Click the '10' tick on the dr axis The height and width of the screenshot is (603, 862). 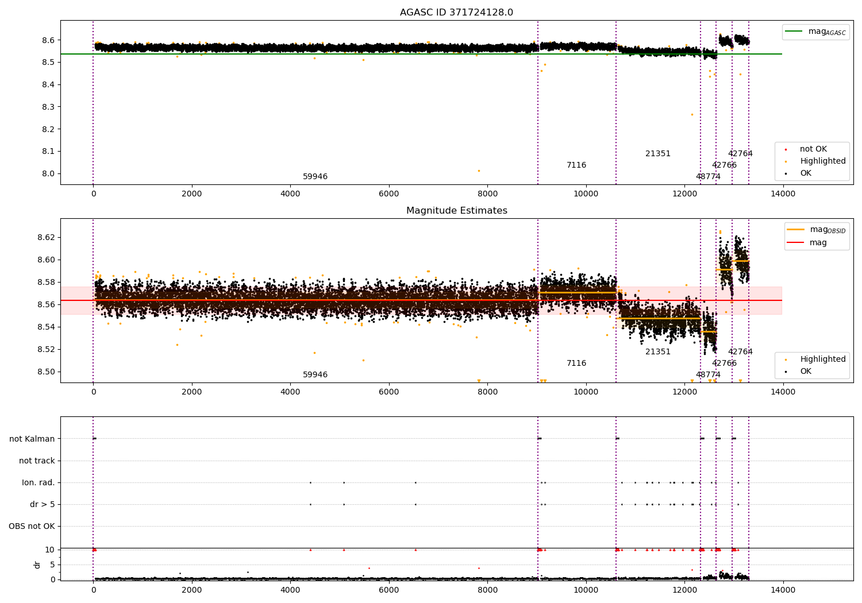[x=51, y=550]
